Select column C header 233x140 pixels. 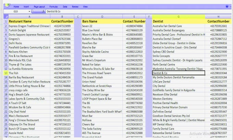(78, 17)
